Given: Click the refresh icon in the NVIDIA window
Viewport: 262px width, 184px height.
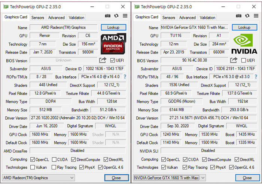Looking at the screenshot, I should click(247, 16).
